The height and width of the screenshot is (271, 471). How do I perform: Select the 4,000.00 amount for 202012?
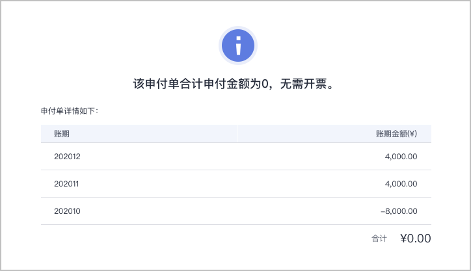tap(401, 157)
